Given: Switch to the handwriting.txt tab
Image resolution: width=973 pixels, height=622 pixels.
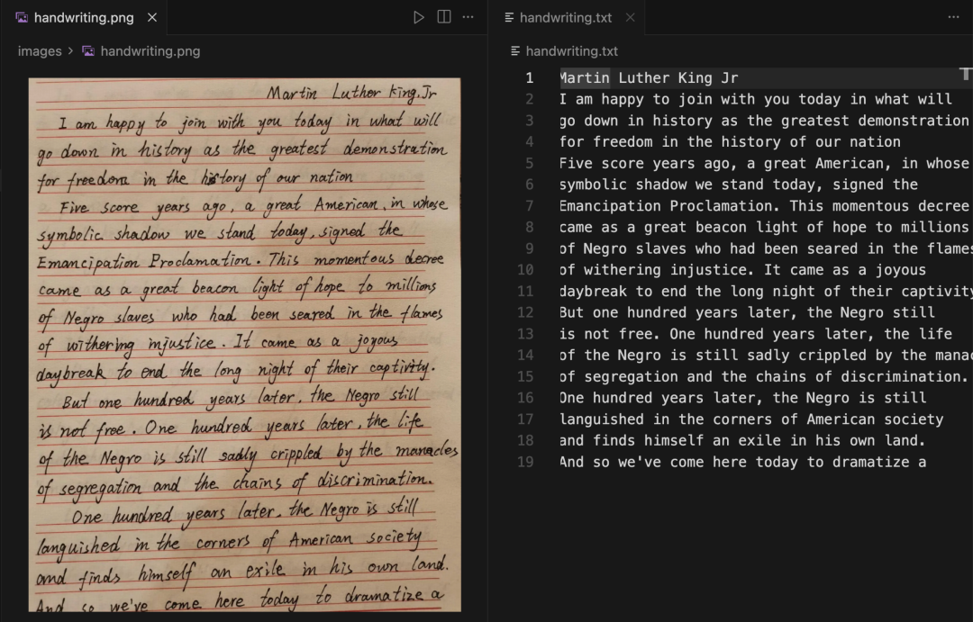Looking at the screenshot, I should [565, 17].
